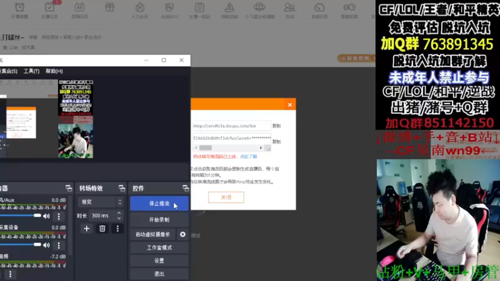This screenshot has height=281, width=500.
Task: Delete the transition with the trash icon
Action: (102, 229)
